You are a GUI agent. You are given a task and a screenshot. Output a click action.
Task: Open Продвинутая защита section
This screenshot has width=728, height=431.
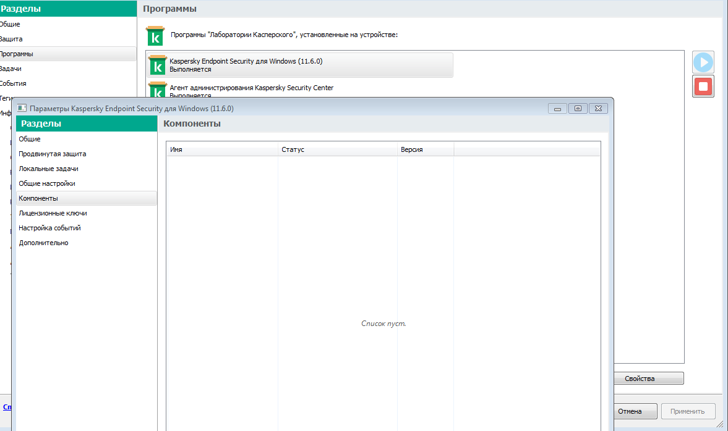click(87, 154)
